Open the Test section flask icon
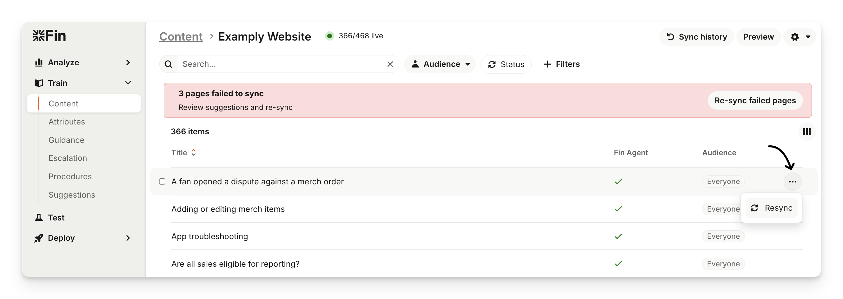This screenshot has width=843, height=299. (39, 218)
